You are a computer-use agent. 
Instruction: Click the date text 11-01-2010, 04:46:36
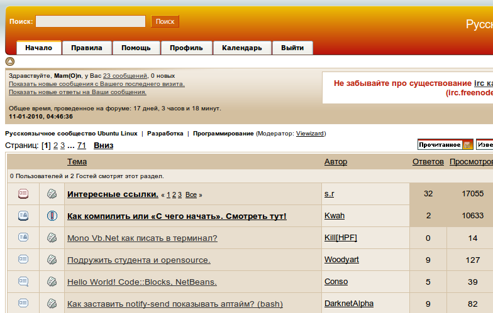tap(41, 117)
